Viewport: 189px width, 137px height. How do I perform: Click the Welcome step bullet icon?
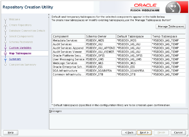click(6, 19)
